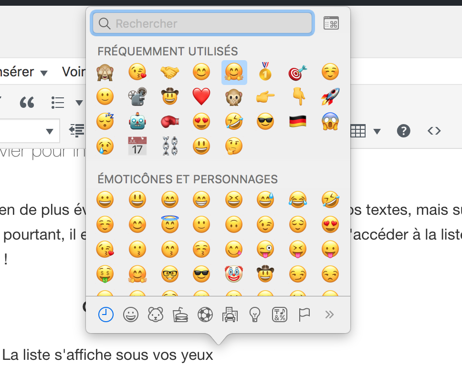The image size is (462, 378).
Task: Open the Animals & Nature bear icon
Action: pyautogui.click(x=156, y=315)
